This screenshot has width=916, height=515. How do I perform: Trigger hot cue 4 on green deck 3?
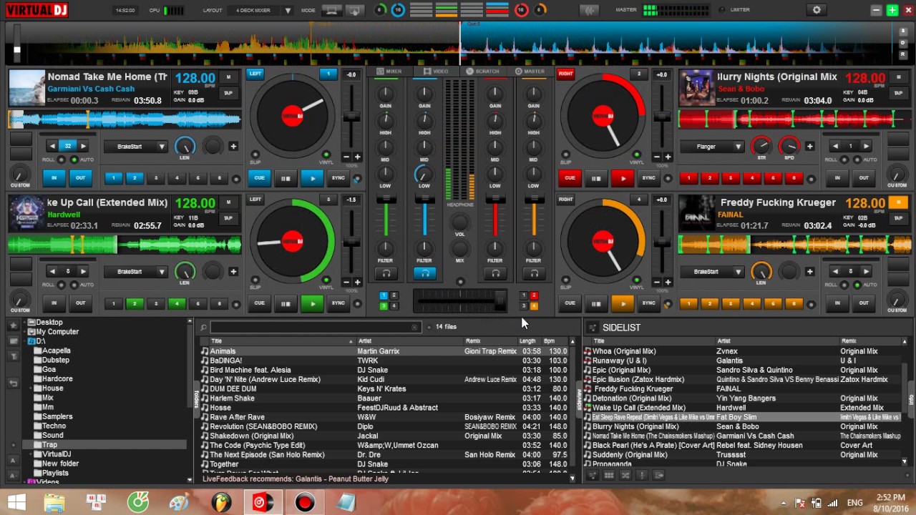[x=177, y=303]
